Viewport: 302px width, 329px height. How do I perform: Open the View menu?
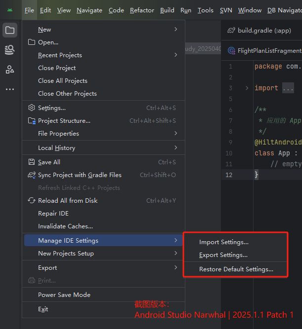64,10
